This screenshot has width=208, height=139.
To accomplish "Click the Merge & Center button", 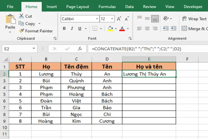I will (195, 29).
